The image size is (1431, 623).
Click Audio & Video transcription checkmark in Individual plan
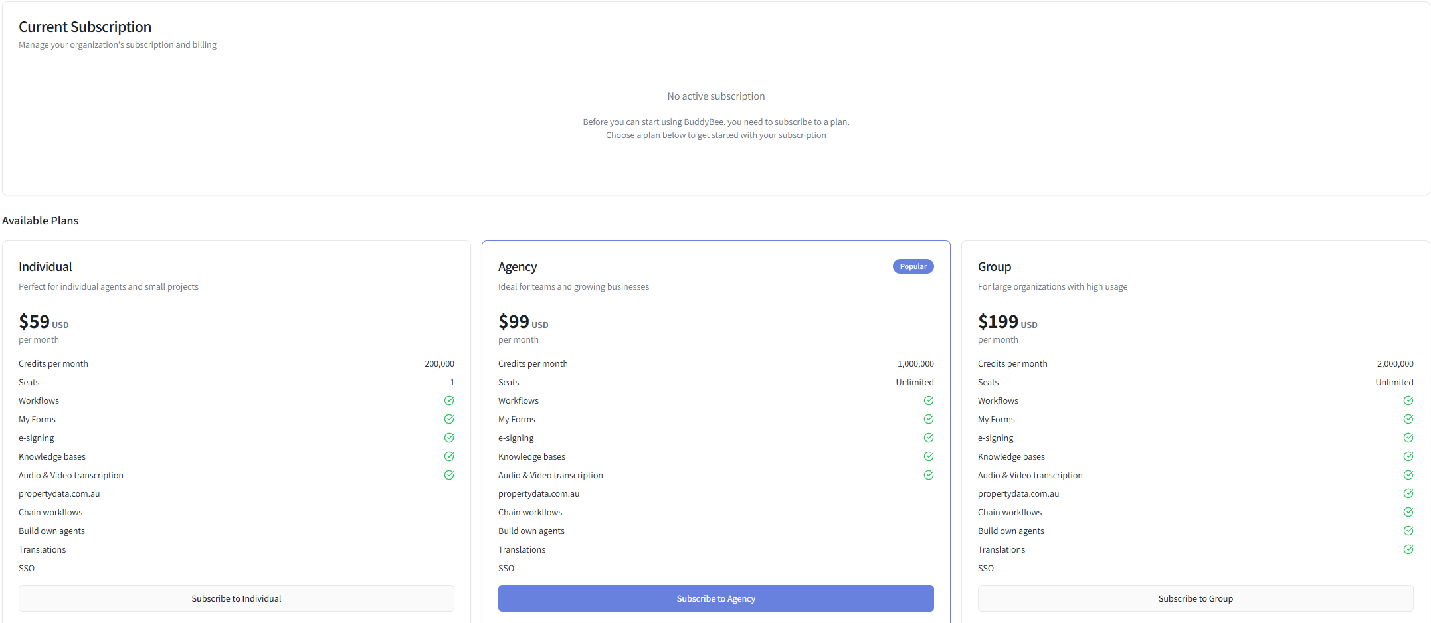pos(449,475)
